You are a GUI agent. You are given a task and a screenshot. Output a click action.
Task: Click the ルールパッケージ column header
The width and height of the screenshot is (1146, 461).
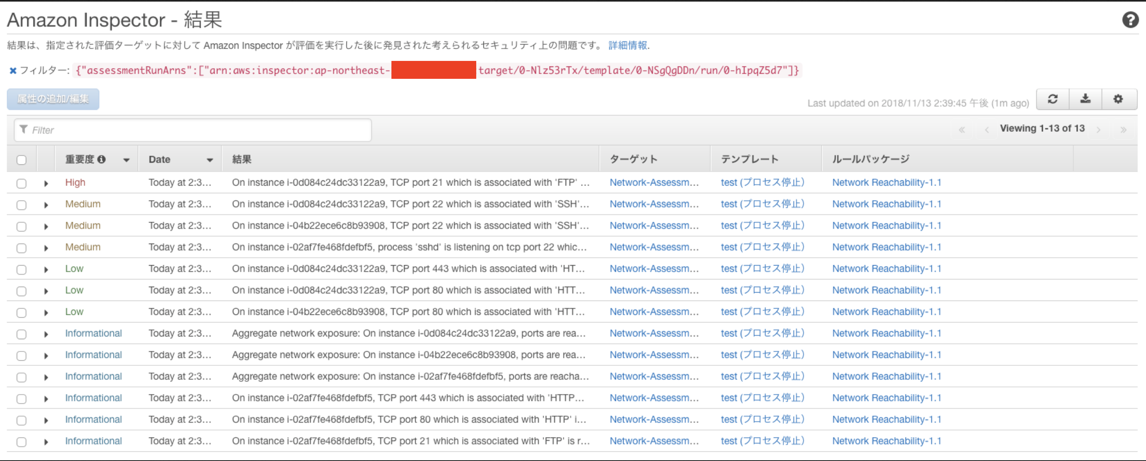pos(870,159)
